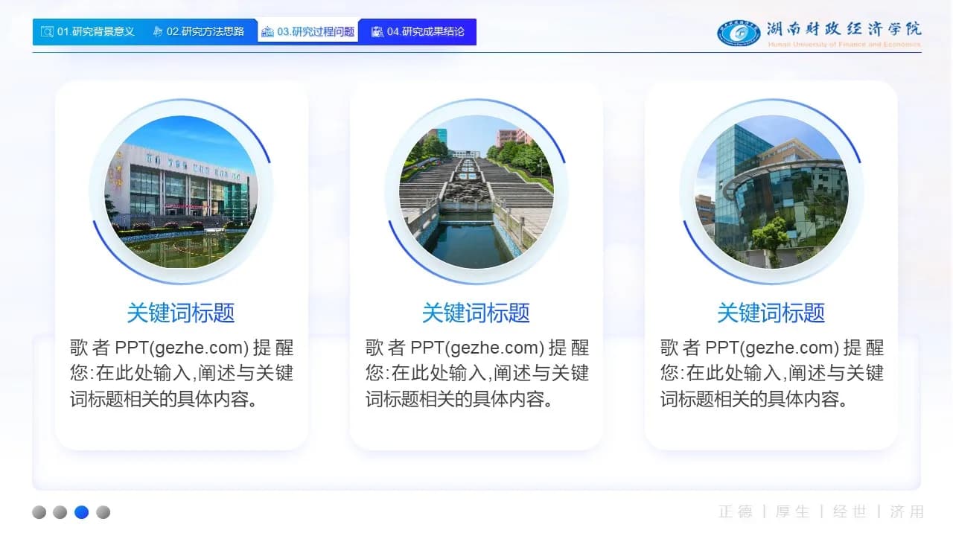953x536 pixels.
Task: Click the description text below the library photo
Action: [x=182, y=374]
